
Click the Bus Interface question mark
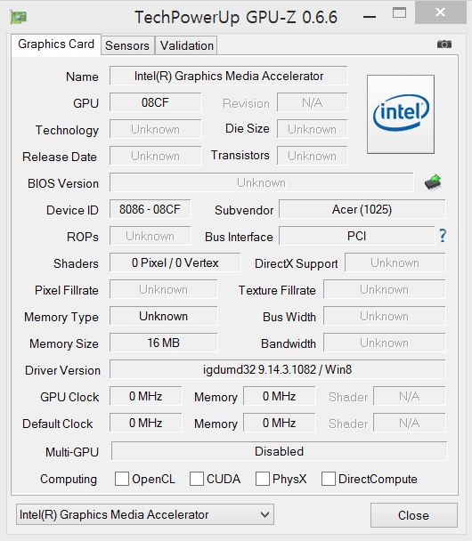[x=443, y=236]
